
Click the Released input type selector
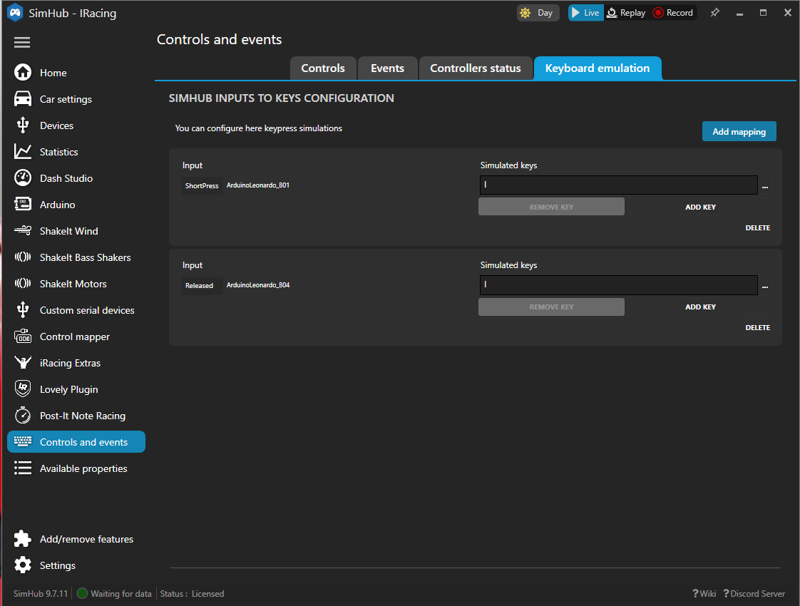[202, 286]
